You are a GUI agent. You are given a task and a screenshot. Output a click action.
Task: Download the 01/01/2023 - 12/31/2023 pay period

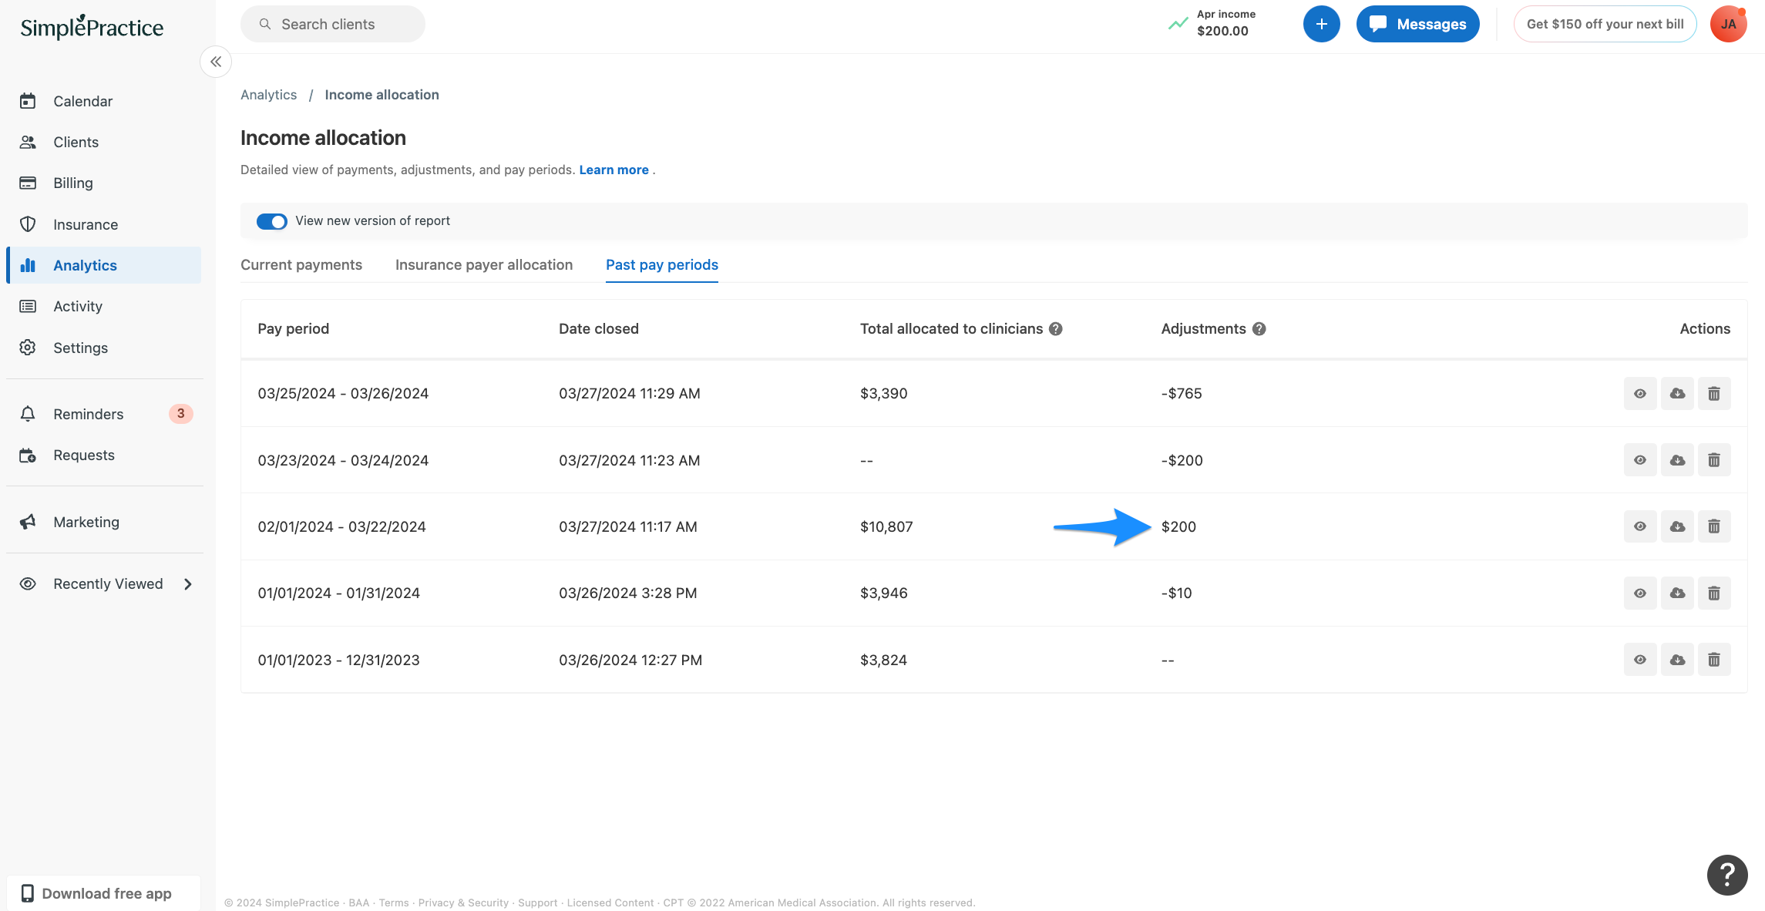pyautogui.click(x=1677, y=660)
